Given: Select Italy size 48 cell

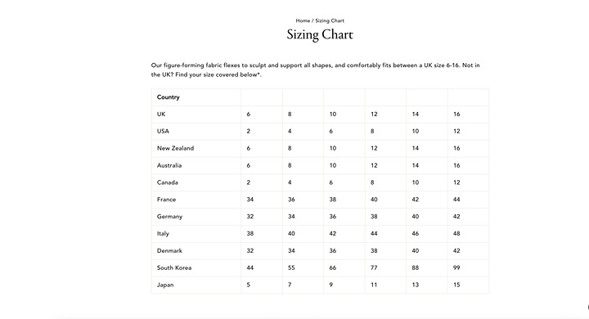Looking at the screenshot, I should pyautogui.click(x=468, y=234).
